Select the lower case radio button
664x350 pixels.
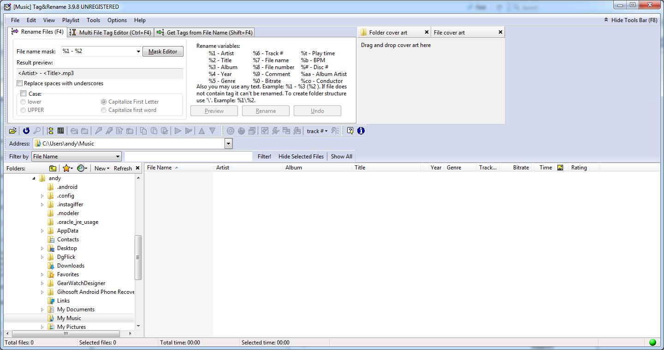coord(23,102)
